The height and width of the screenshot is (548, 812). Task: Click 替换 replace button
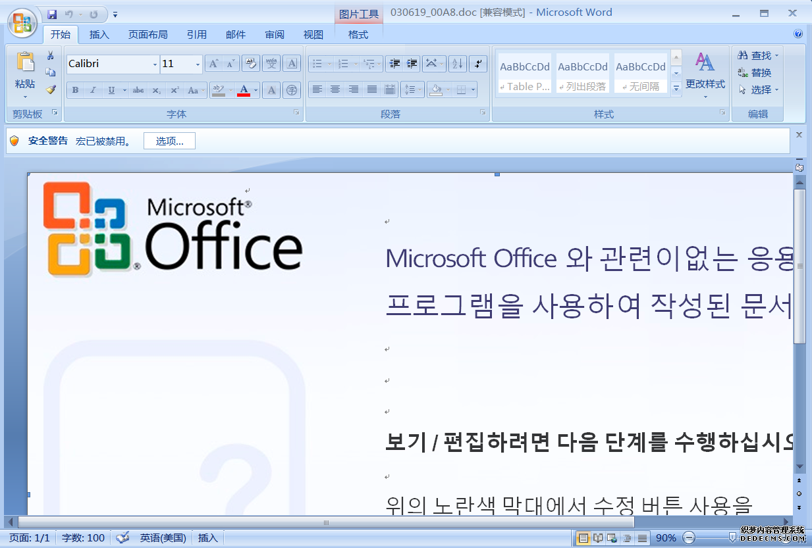[x=755, y=72]
